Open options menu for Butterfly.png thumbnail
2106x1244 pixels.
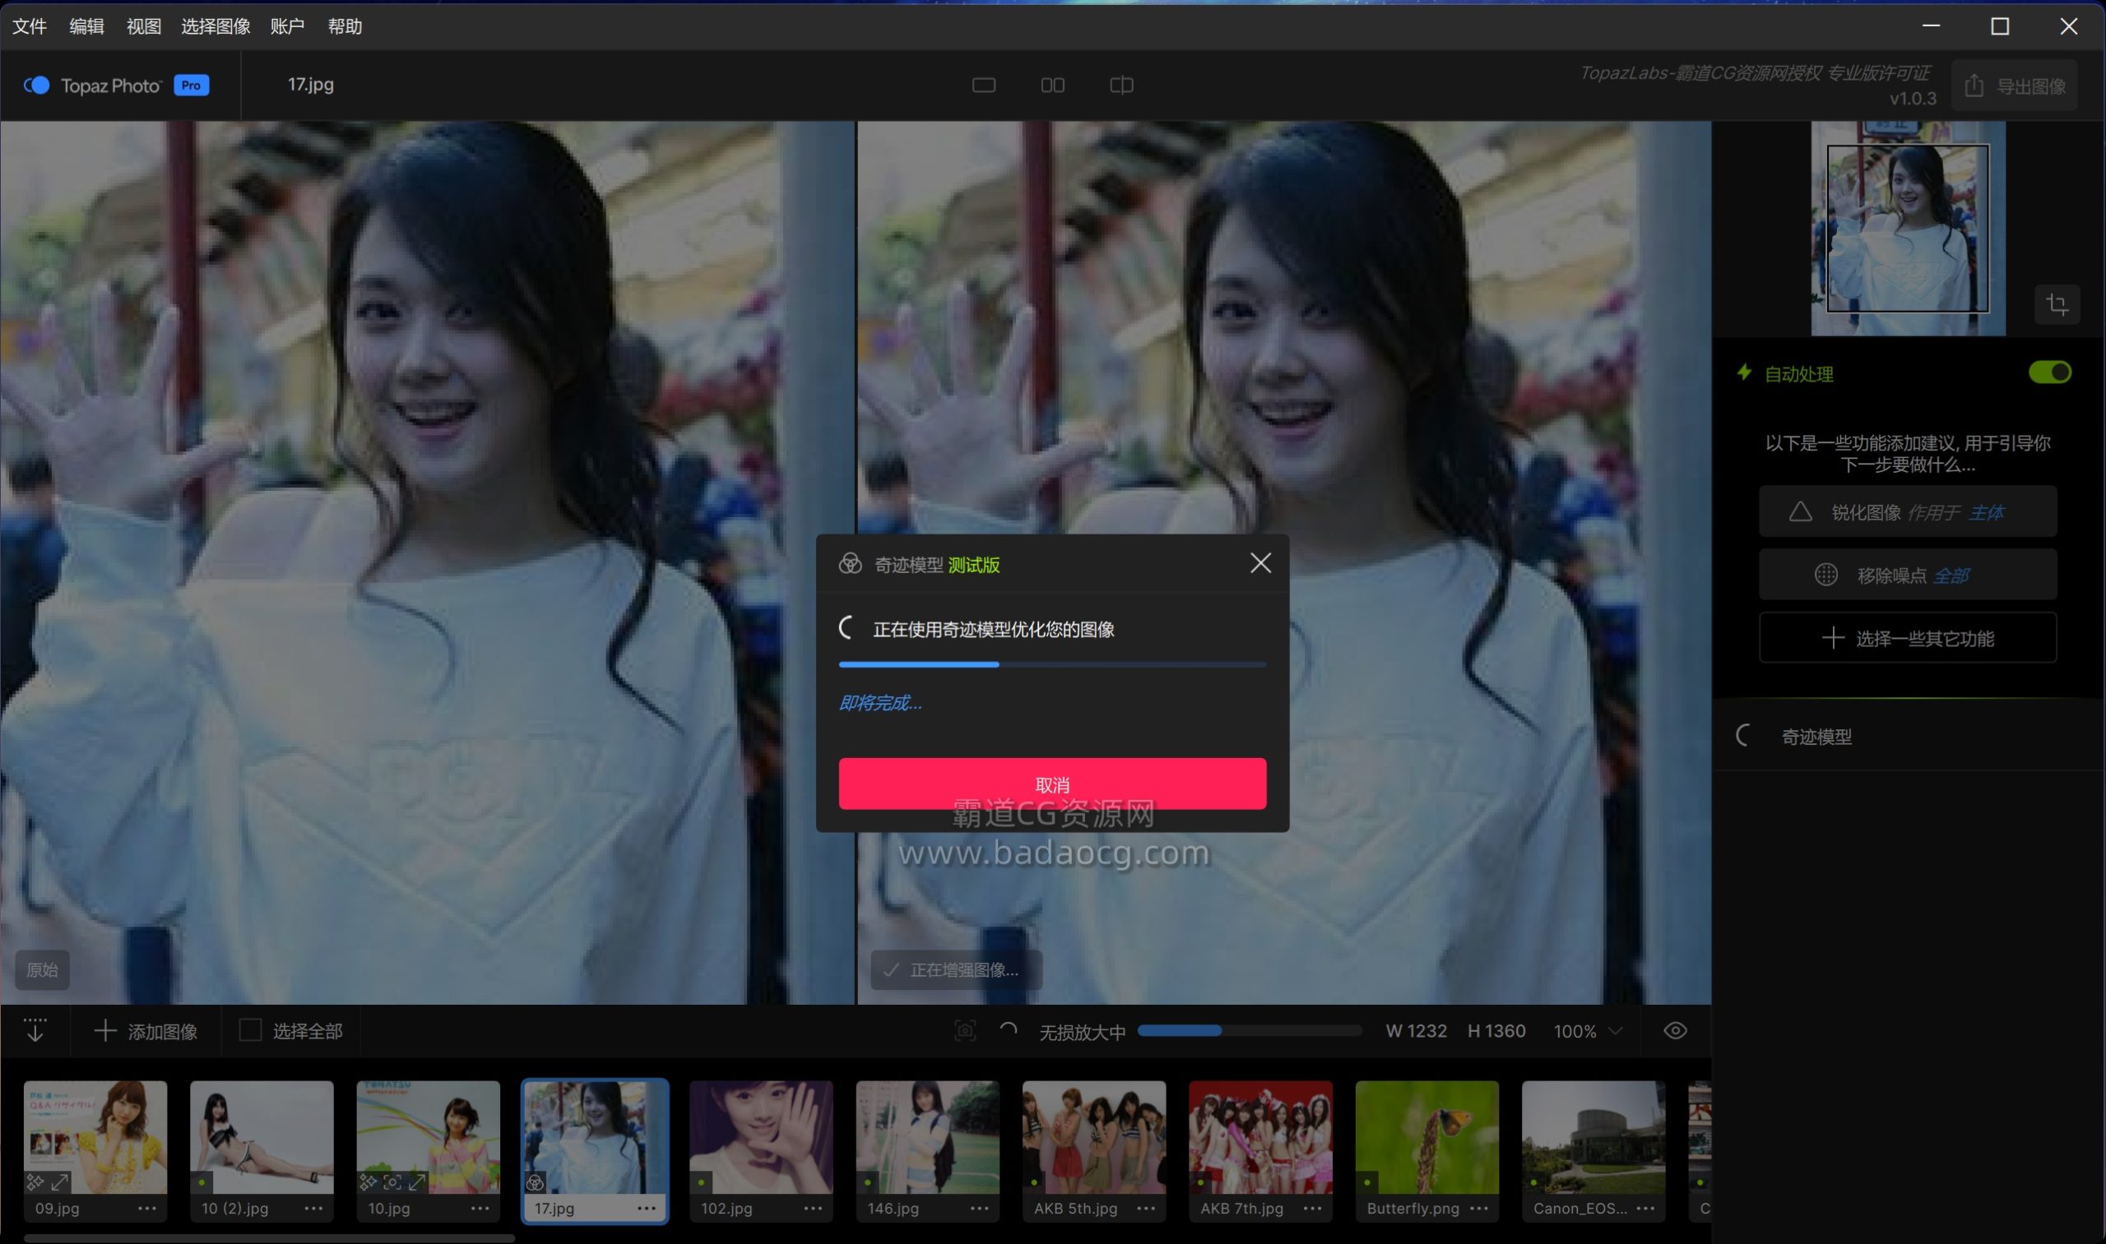coord(1478,1208)
